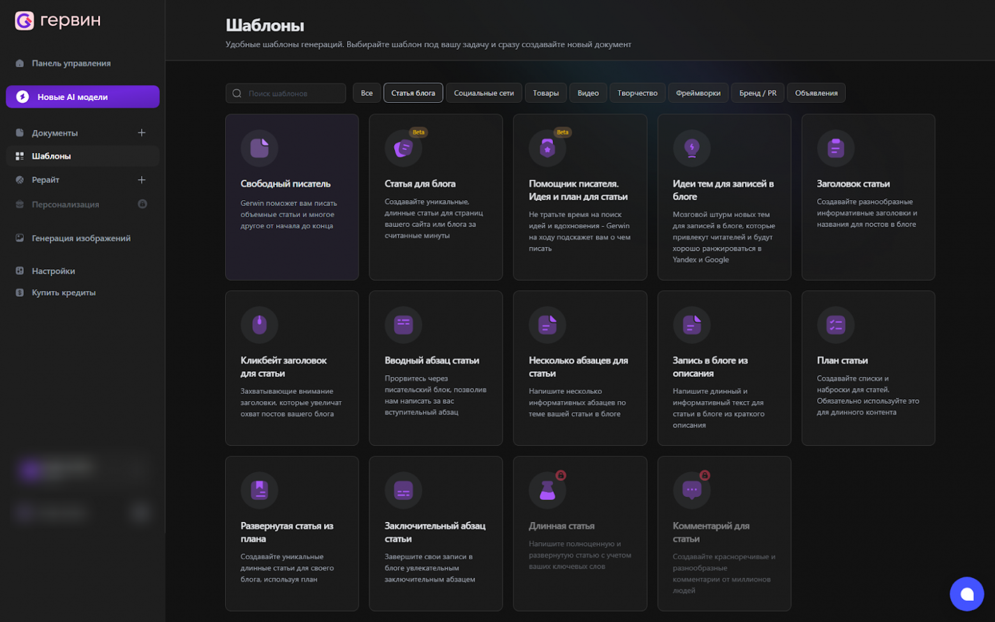The width and height of the screenshot is (995, 622).
Task: Open Панель управления in the sidebar
Action: pos(71,63)
